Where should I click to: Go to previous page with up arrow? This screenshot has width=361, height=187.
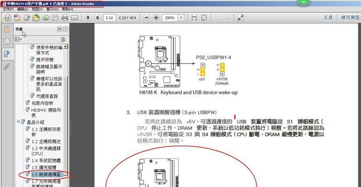tap(88, 18)
